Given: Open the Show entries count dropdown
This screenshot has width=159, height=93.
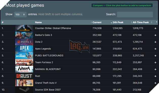Looking at the screenshot, I should 20,14.
